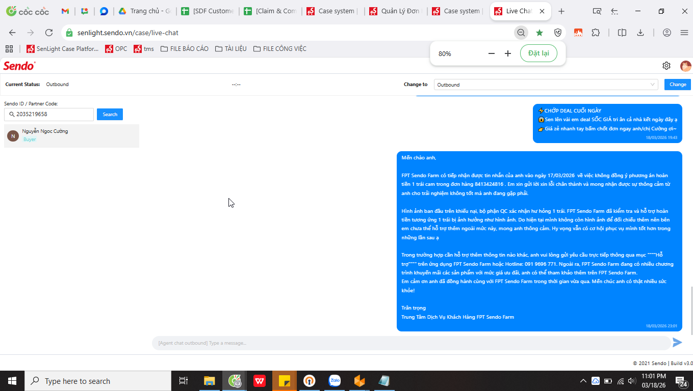Open the extensions puzzle icon
This screenshot has height=391, width=693.
point(596,33)
